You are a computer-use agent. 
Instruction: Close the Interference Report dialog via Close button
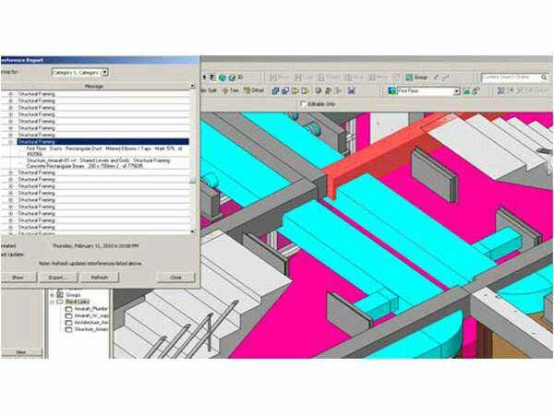pyautogui.click(x=175, y=278)
